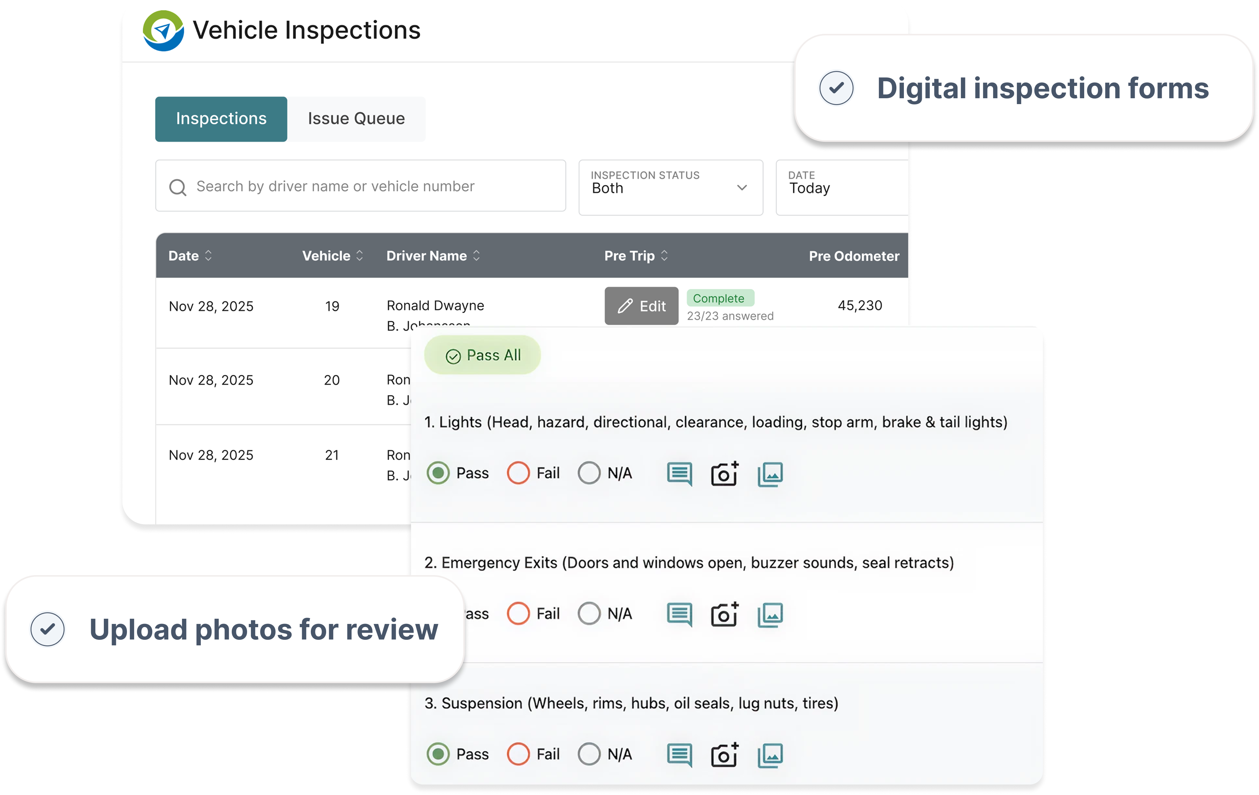
Task: Click the search by driver name field
Action: 360,186
